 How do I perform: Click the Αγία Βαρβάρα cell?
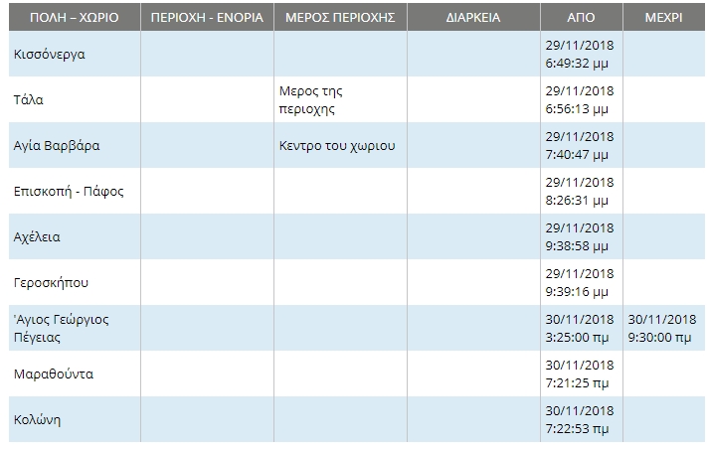pos(75,145)
